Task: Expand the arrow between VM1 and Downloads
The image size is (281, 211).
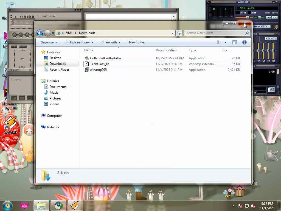Action: 76,33
